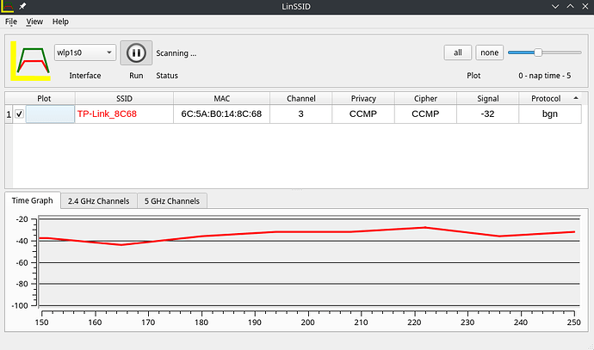This screenshot has height=350, width=594.
Task: Pause scanning with the Run button
Action: coord(136,53)
